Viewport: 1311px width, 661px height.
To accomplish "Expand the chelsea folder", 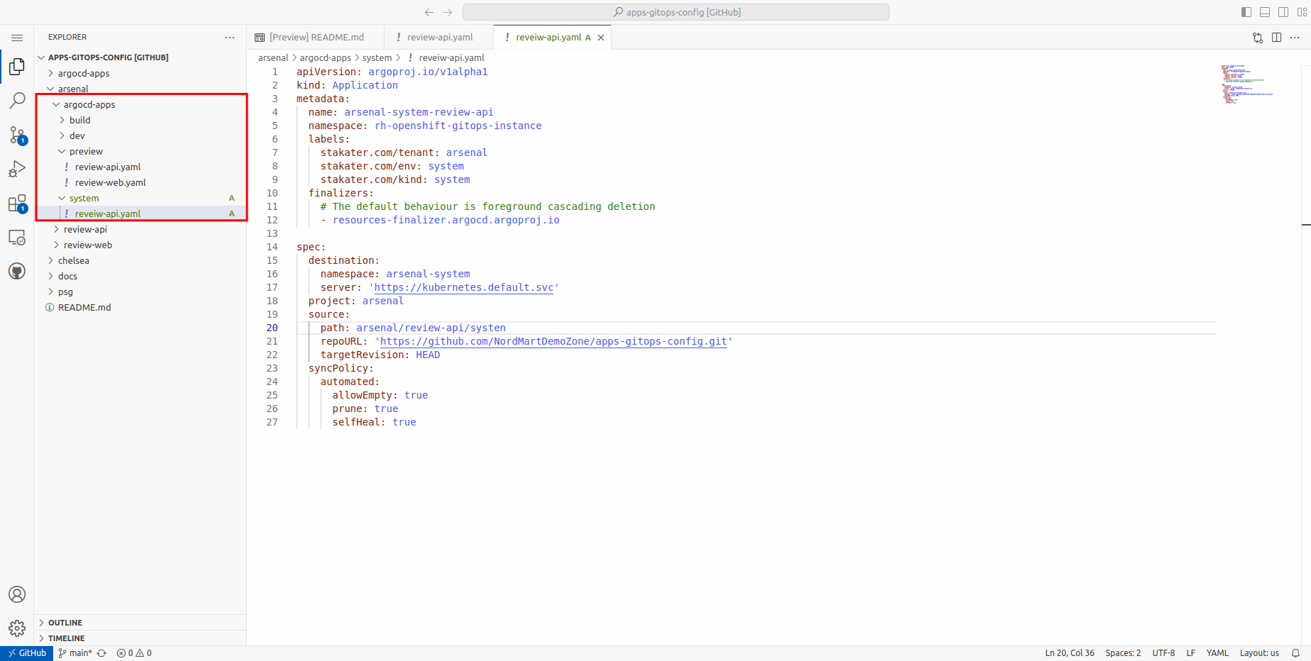I will (74, 260).
